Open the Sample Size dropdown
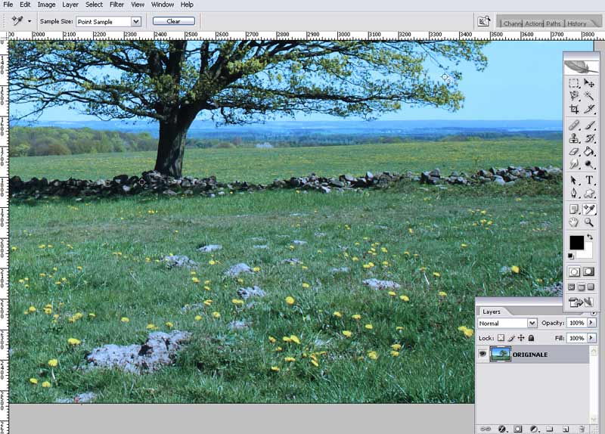Screen dimensions: 605x434 [135, 21]
